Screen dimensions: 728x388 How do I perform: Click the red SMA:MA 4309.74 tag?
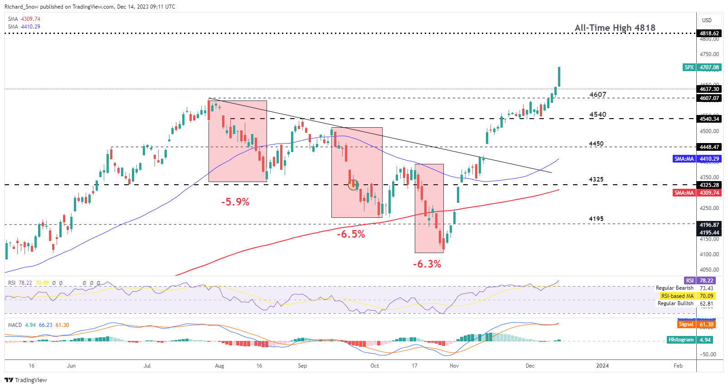click(x=697, y=193)
